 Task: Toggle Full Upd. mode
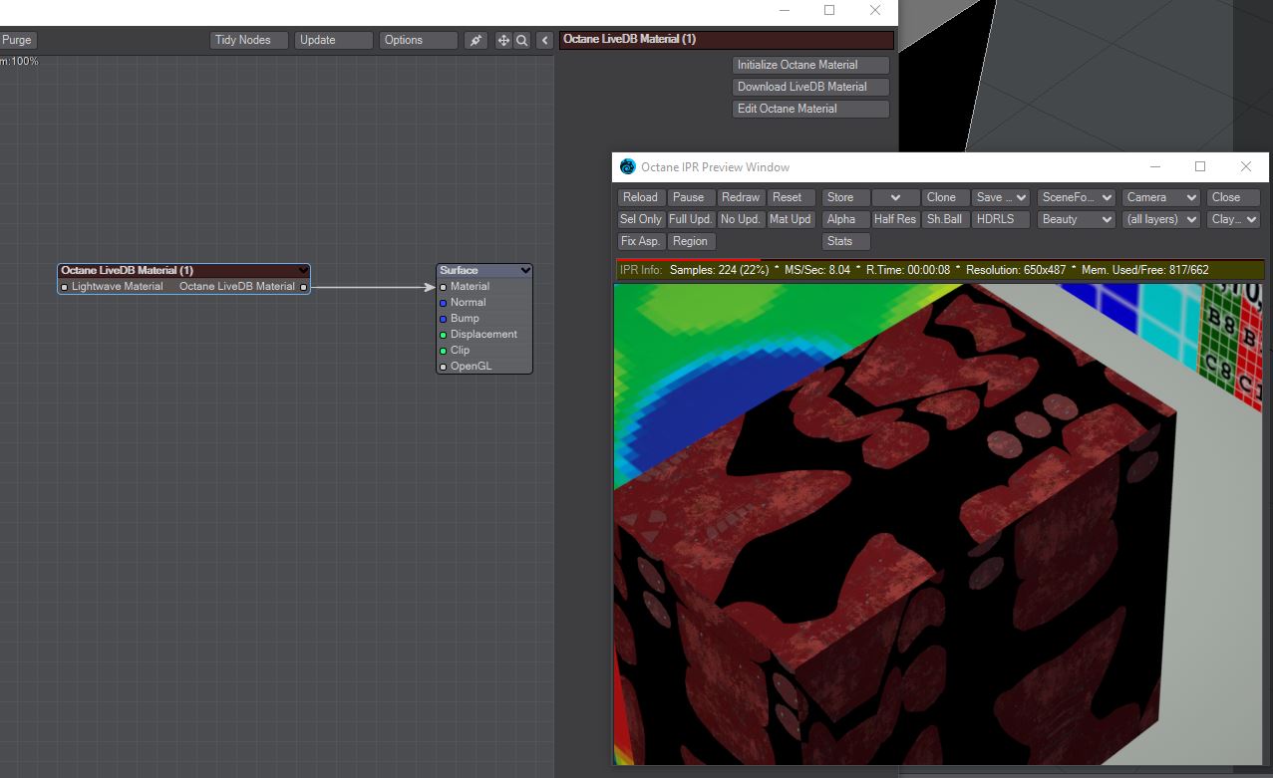point(690,219)
